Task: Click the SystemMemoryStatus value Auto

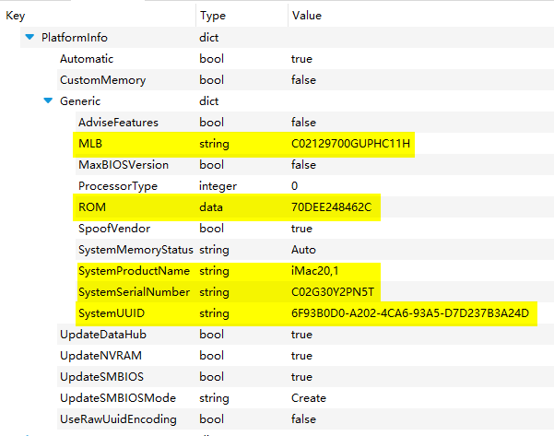Action: [x=303, y=250]
